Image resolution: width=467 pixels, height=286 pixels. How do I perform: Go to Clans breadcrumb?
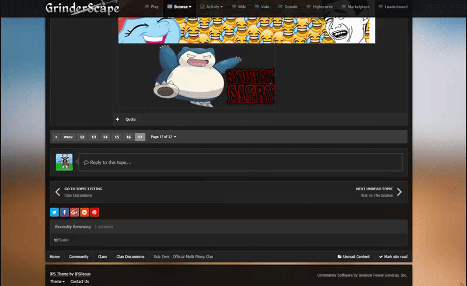click(x=103, y=256)
